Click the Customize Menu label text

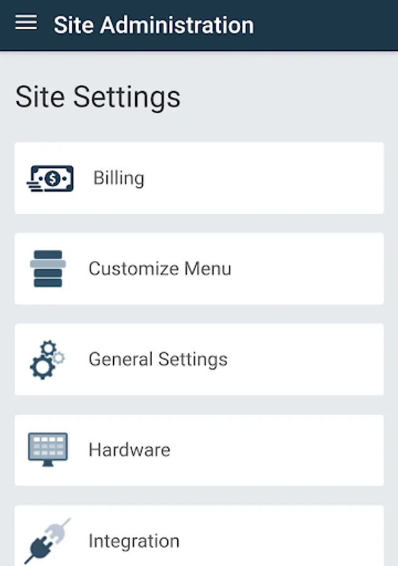(160, 269)
